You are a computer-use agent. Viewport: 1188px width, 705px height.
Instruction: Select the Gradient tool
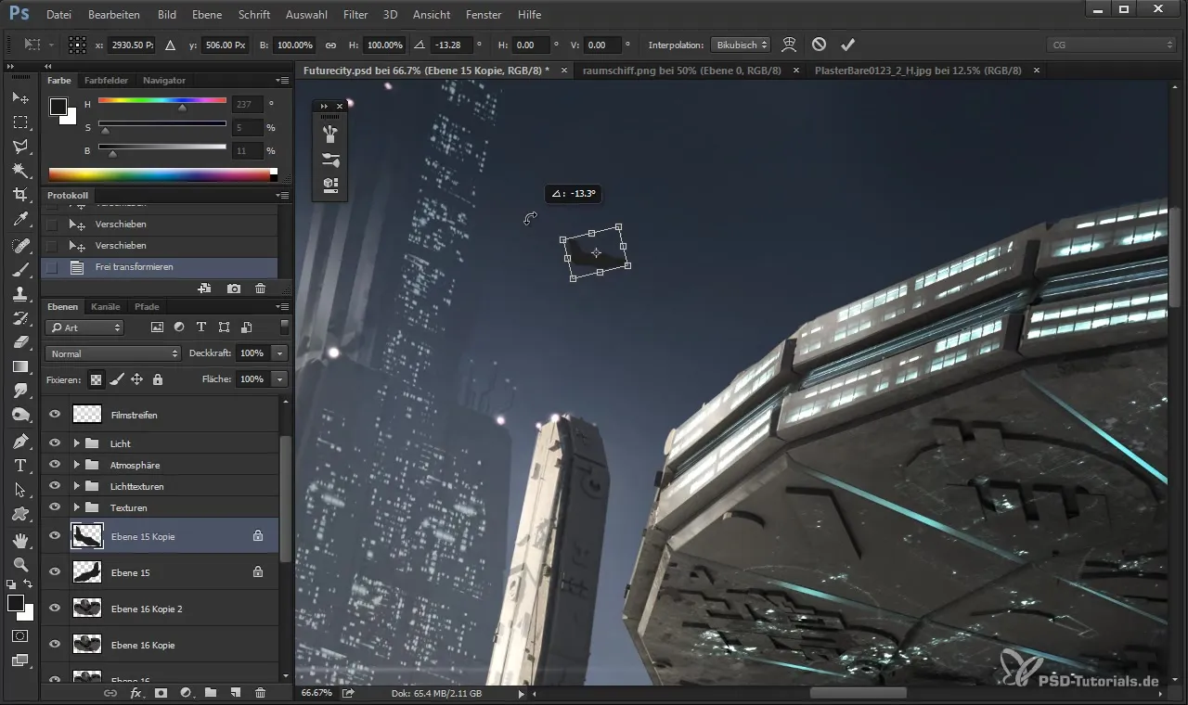20,366
